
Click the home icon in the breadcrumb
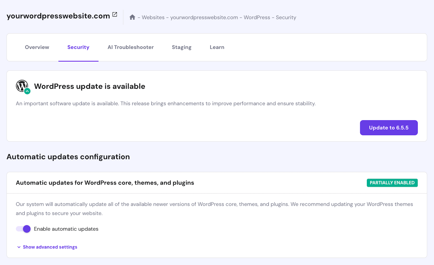point(132,17)
